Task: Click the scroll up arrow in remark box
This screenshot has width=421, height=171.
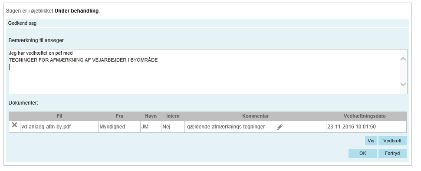Action: [x=403, y=59]
